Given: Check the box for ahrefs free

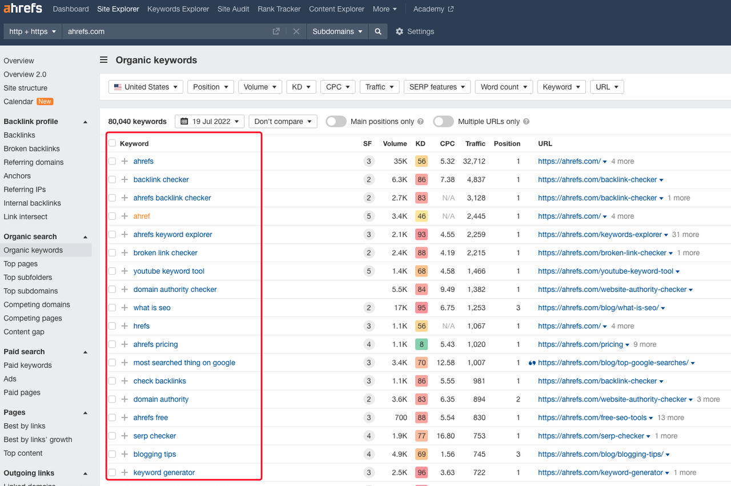Looking at the screenshot, I should point(112,417).
